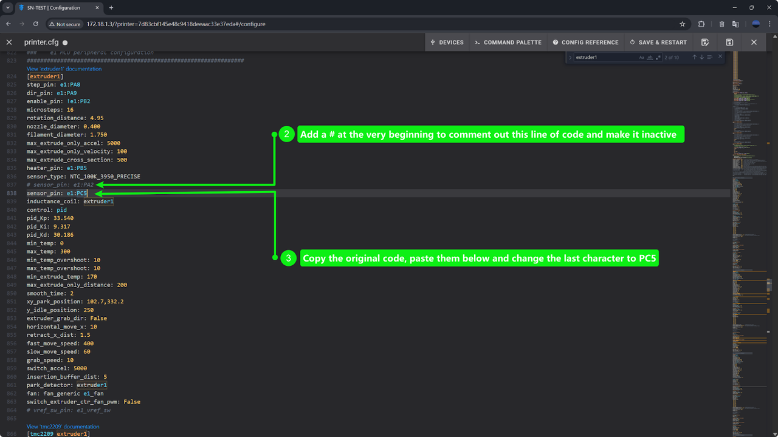This screenshot has height=437, width=778.
Task: Bookmark this page with star icon
Action: coord(683,24)
